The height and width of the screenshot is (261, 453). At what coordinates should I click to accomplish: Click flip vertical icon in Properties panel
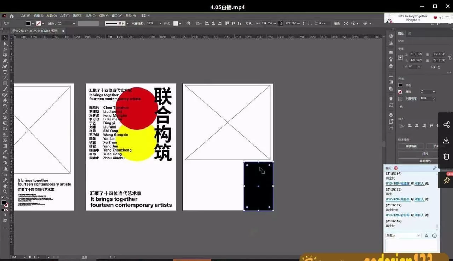pyautogui.click(x=439, y=67)
